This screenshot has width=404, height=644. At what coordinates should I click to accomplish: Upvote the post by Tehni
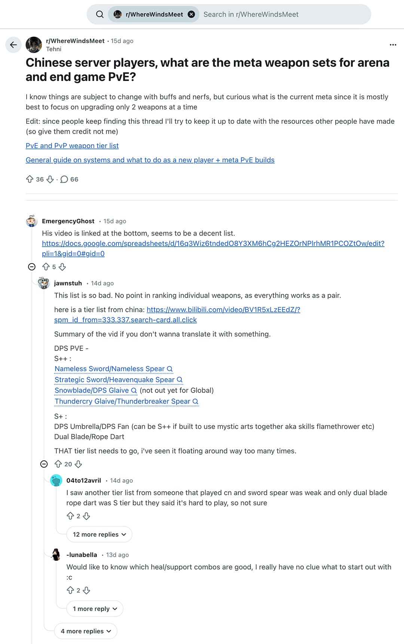tap(30, 180)
